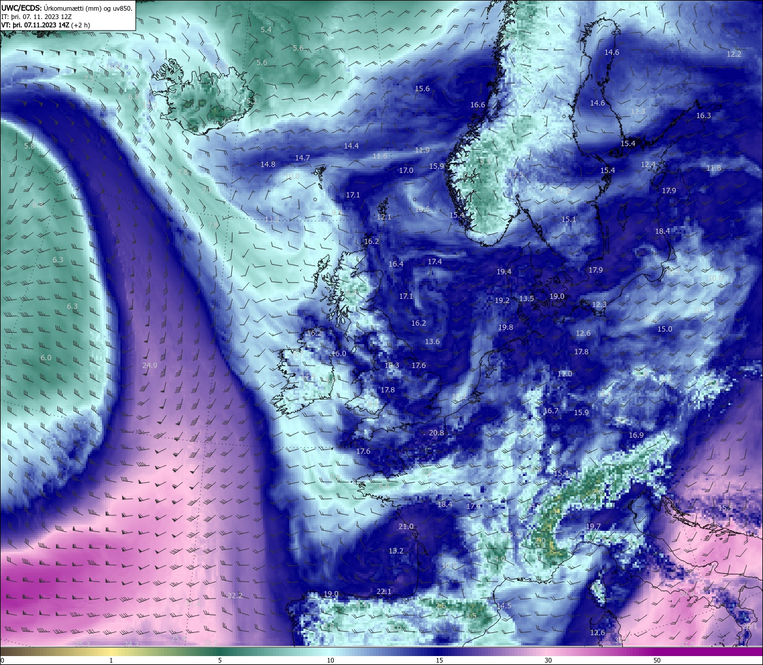Screen dimensions: 763x665
Task: Select the 24.9 value over the Atlantic
Action: pyautogui.click(x=150, y=366)
